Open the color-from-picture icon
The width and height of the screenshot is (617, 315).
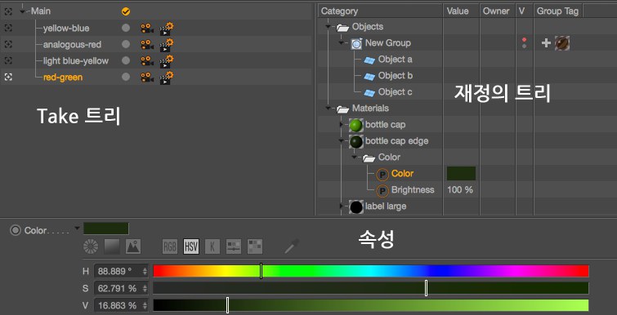click(133, 246)
